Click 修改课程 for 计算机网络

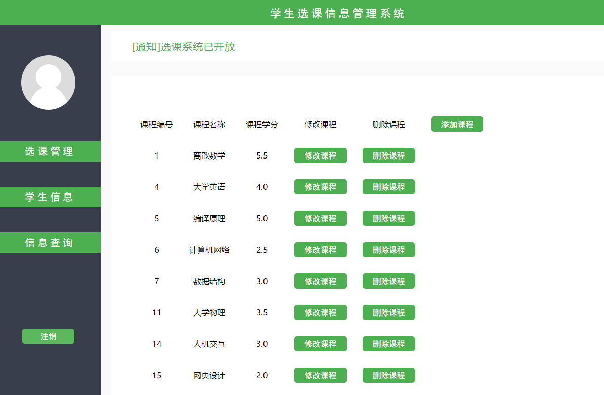point(320,250)
